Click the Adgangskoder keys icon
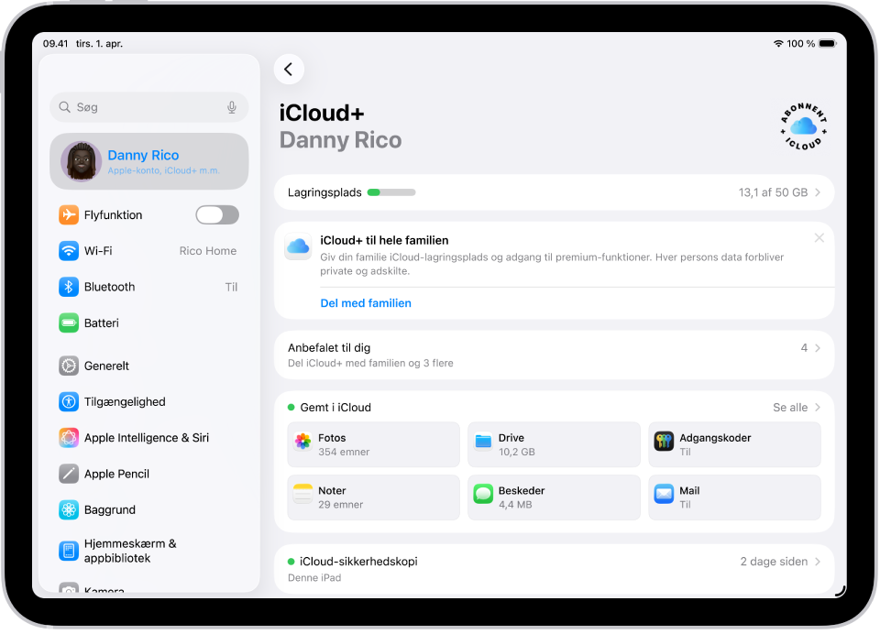This screenshot has width=880, height=634. click(x=663, y=441)
